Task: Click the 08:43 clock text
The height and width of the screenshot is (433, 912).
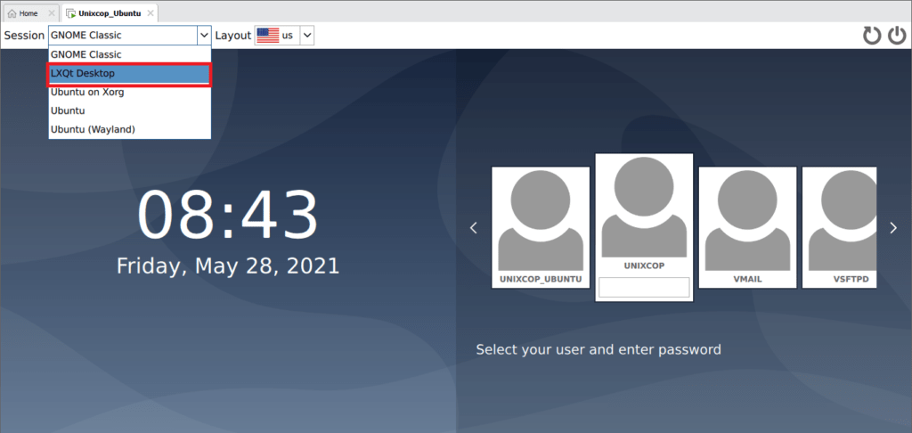Action: [x=228, y=215]
